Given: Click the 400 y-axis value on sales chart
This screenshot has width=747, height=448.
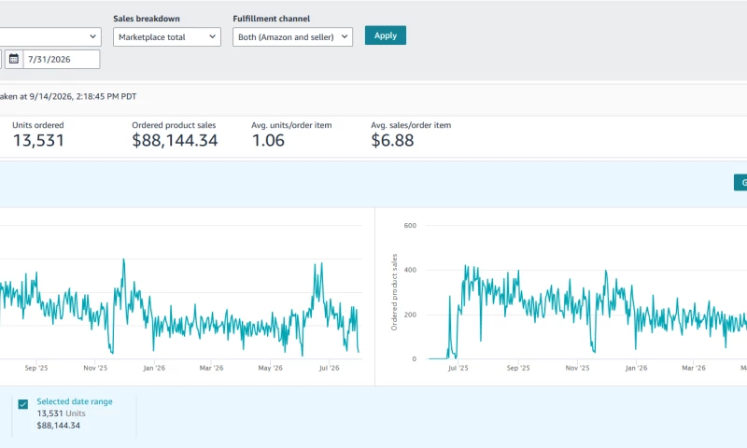Looking at the screenshot, I should [x=410, y=270].
